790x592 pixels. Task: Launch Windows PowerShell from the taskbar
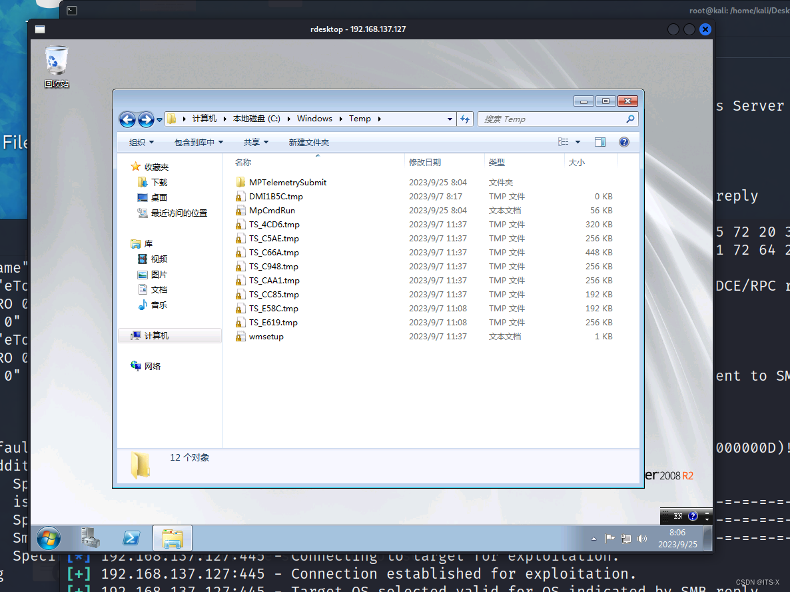[131, 538]
